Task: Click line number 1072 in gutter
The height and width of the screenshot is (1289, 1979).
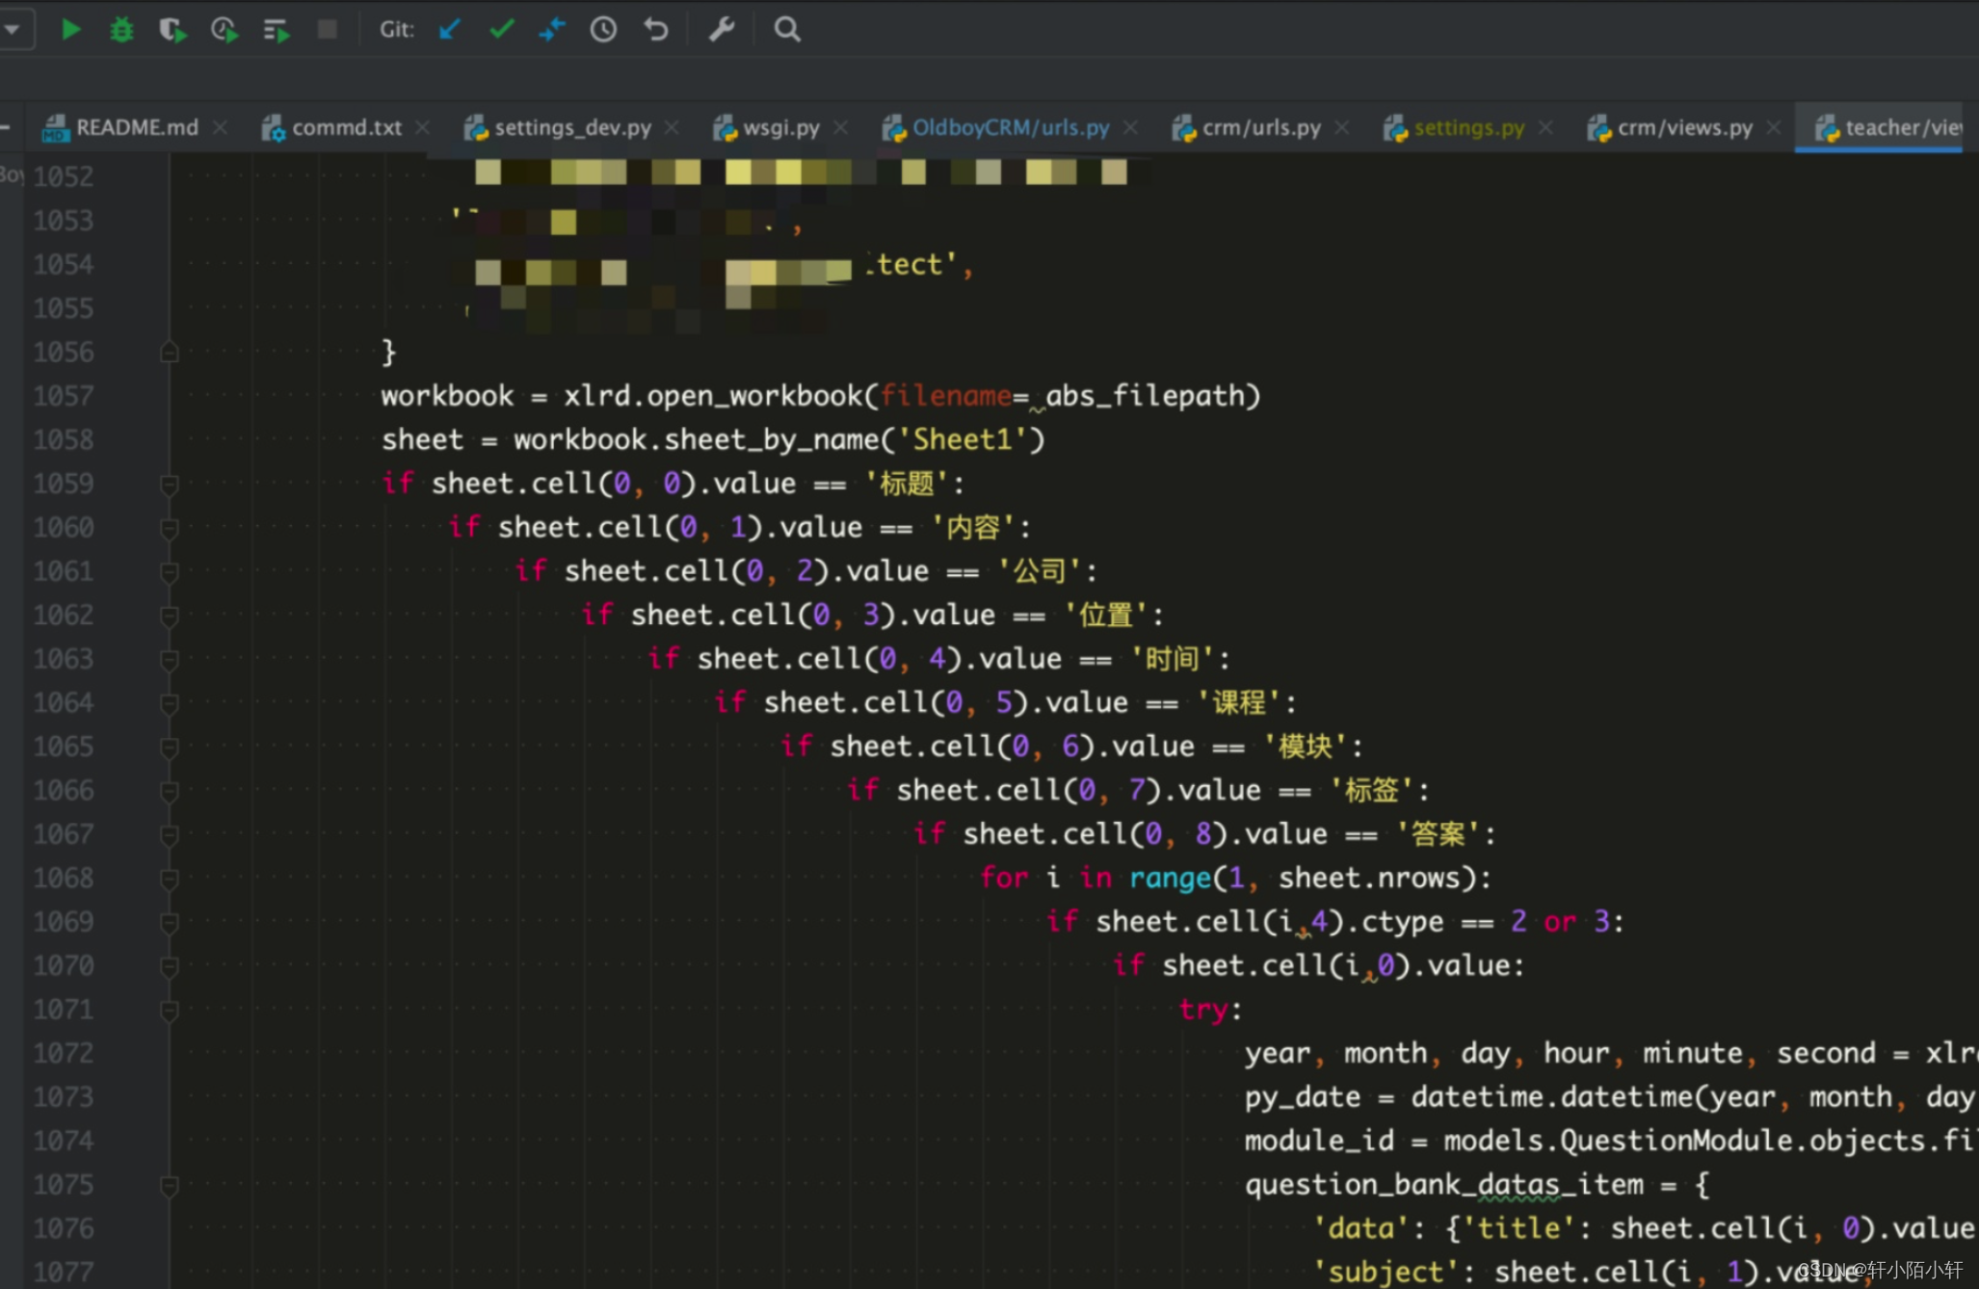Action: [64, 1053]
